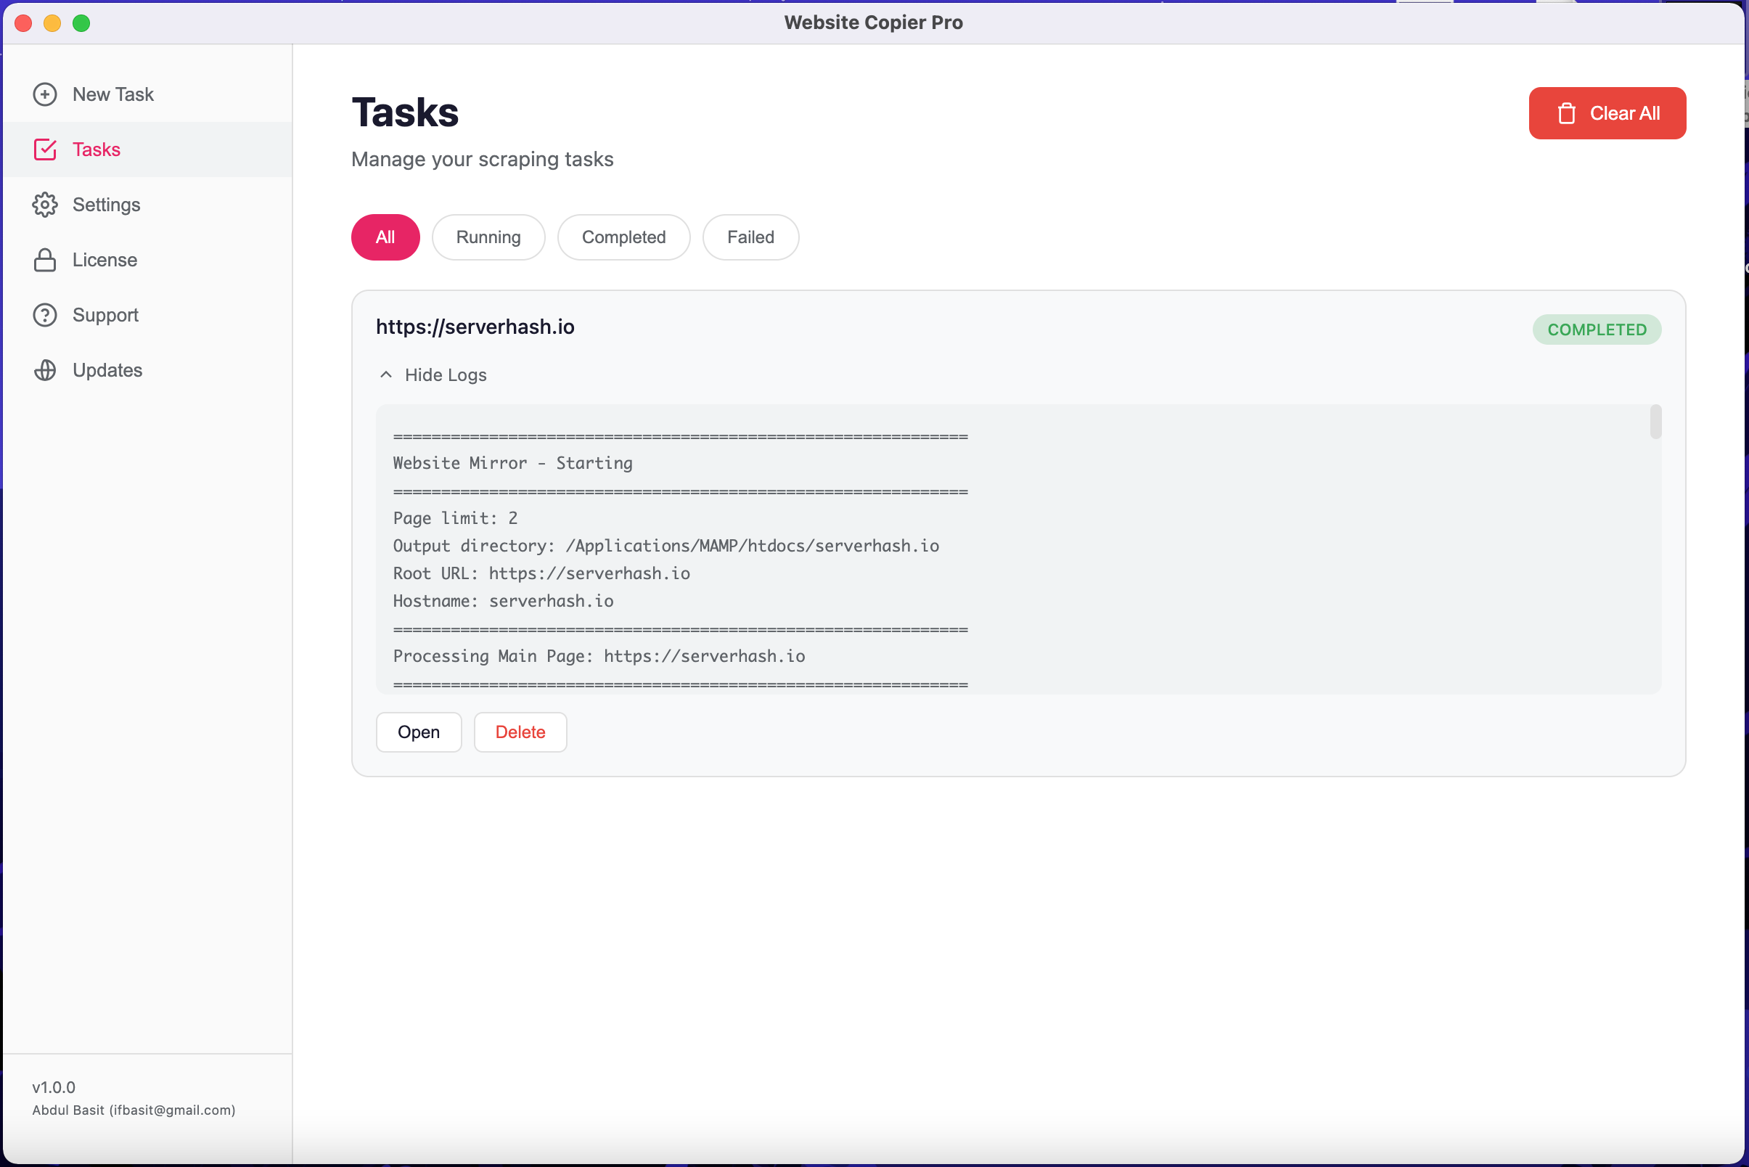Select the All filter pill
Screen dimensions: 1749x1167
click(385, 237)
